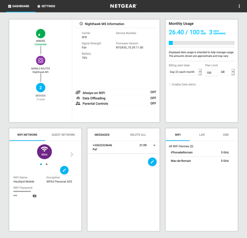Click the Service Number label
The image size is (247, 238).
126,33
